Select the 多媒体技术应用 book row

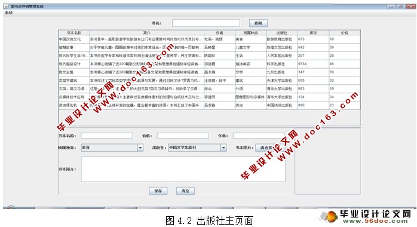pyautogui.click(x=209, y=97)
